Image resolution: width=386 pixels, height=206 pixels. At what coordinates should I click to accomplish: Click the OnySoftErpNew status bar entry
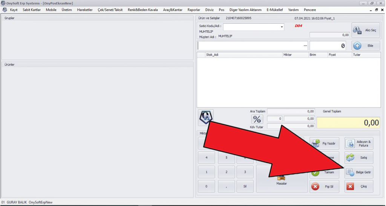[x=41, y=202]
